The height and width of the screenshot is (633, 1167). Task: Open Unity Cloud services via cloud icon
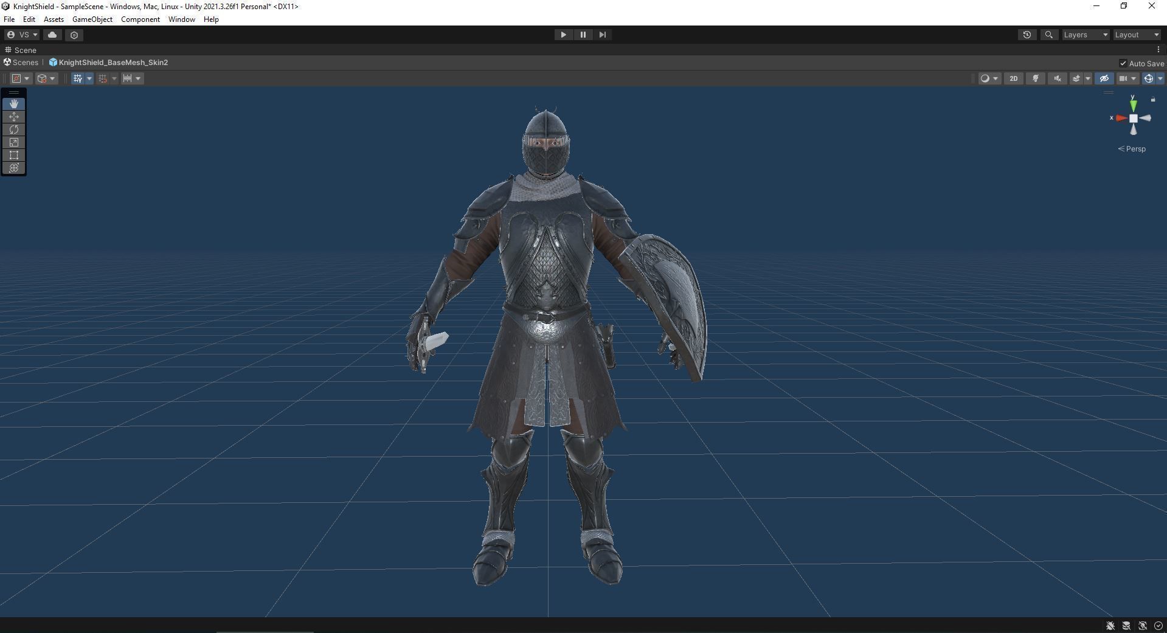point(52,35)
